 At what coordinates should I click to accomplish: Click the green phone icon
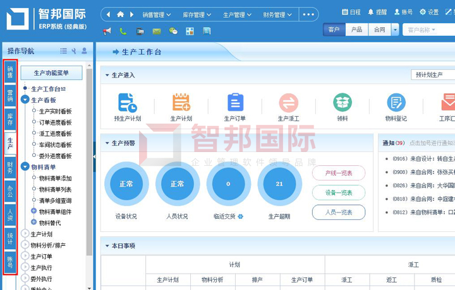pyautogui.click(x=123, y=31)
